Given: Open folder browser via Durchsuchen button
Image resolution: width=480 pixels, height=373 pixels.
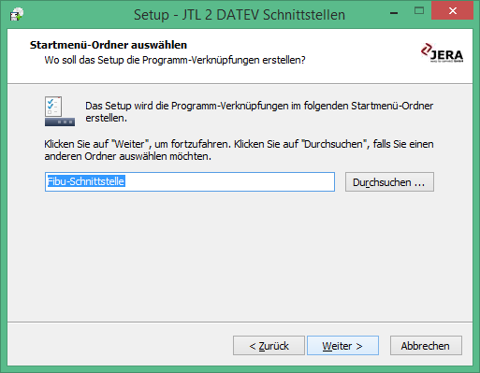Looking at the screenshot, I should [x=389, y=182].
